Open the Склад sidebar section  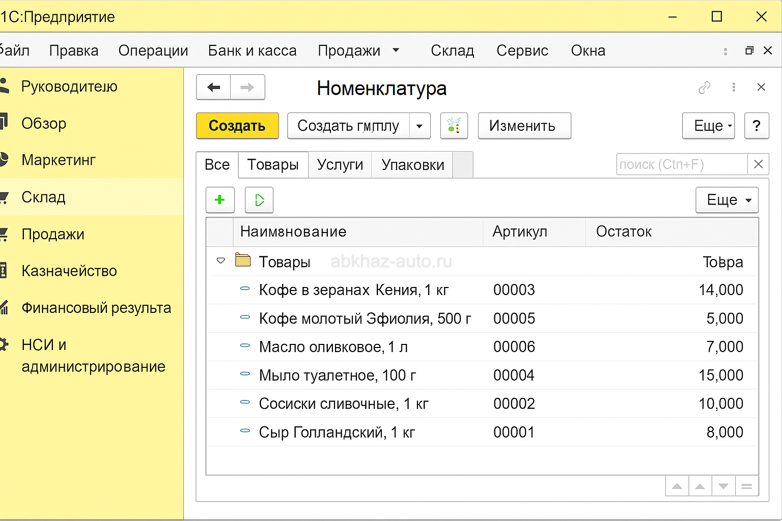92,197
